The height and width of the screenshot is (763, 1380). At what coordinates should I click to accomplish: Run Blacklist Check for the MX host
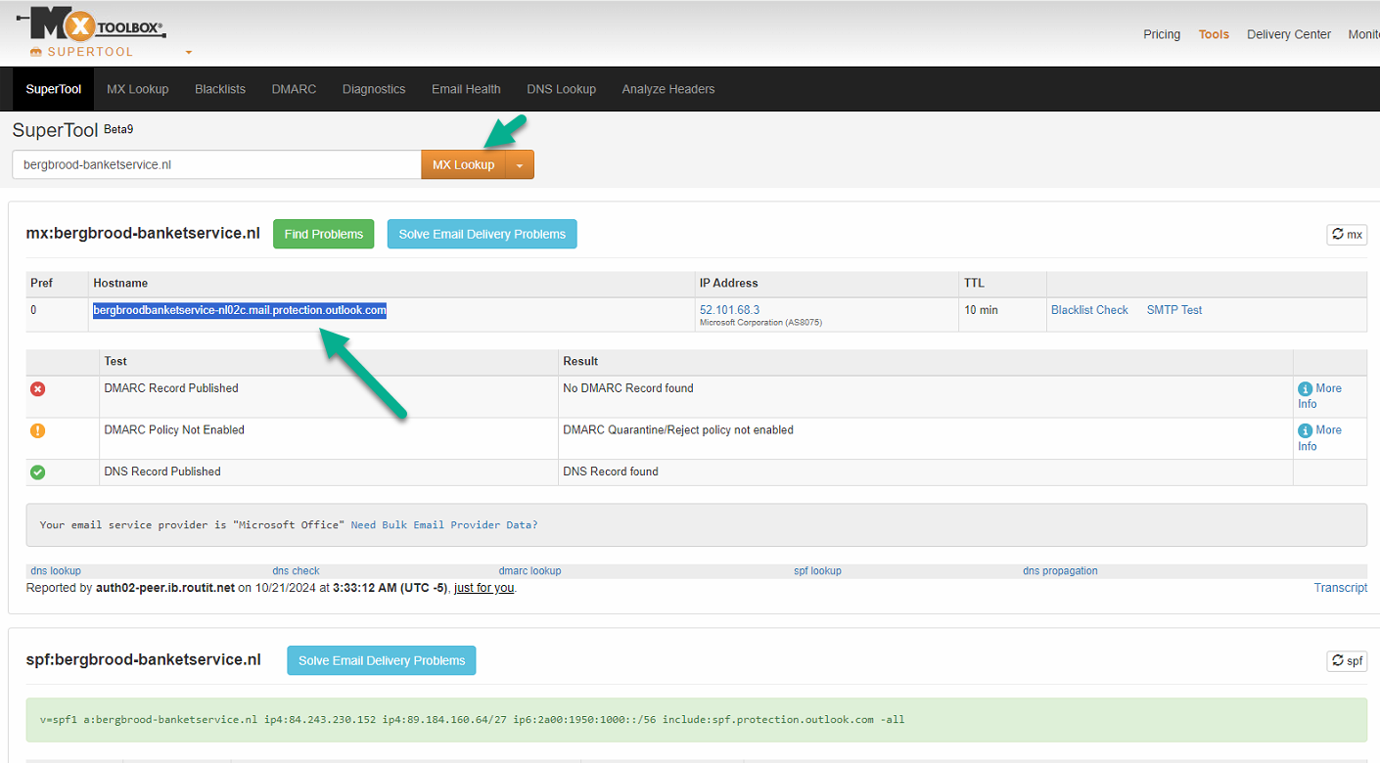point(1089,310)
